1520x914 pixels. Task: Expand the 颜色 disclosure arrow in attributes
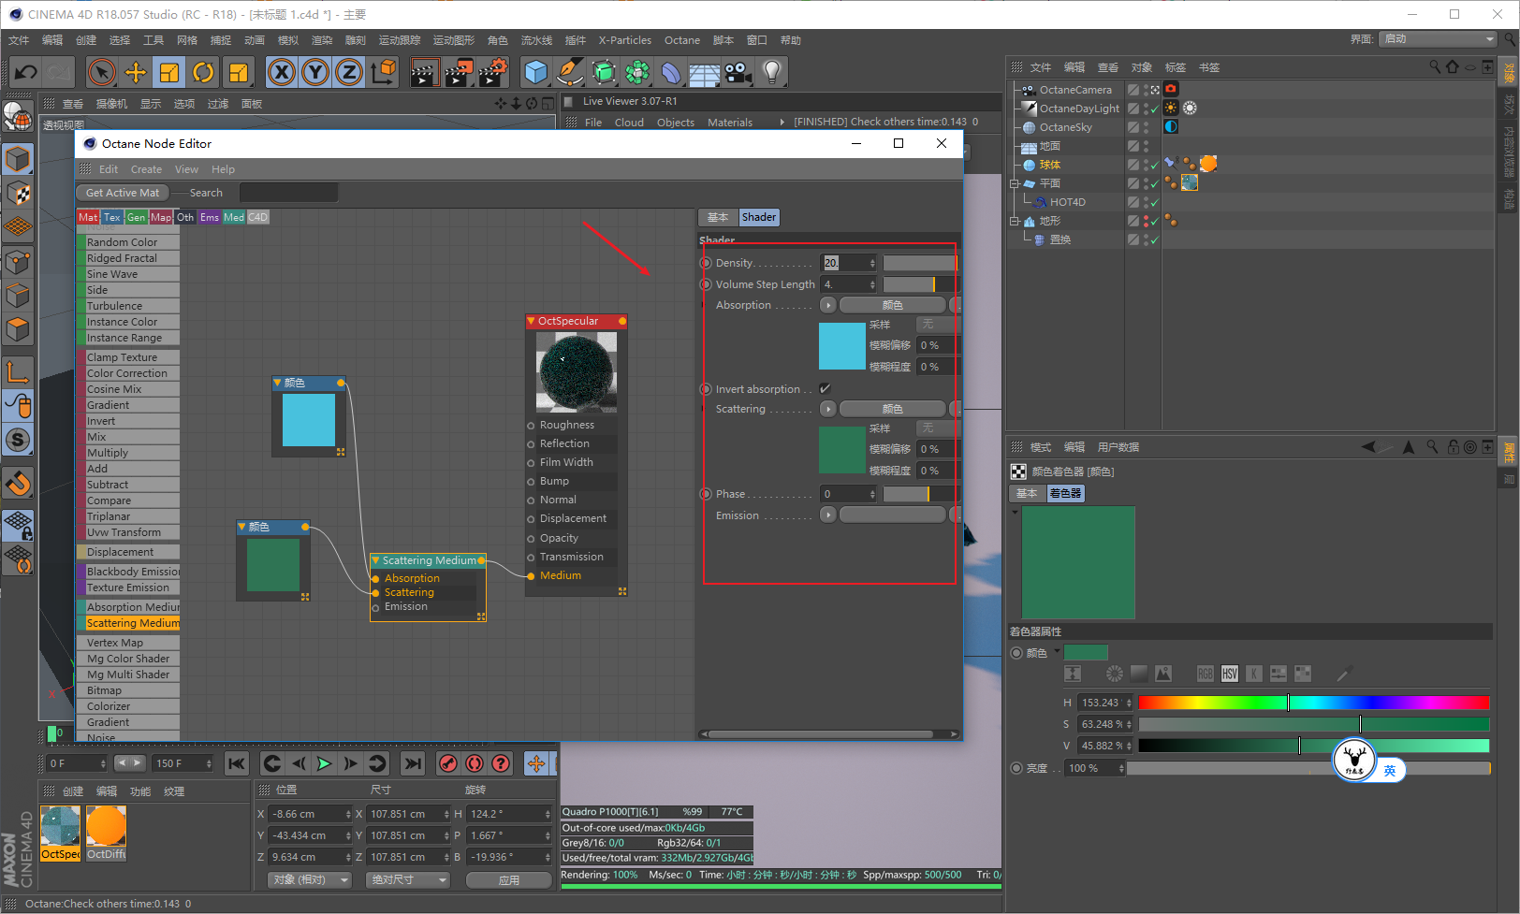[1058, 651]
